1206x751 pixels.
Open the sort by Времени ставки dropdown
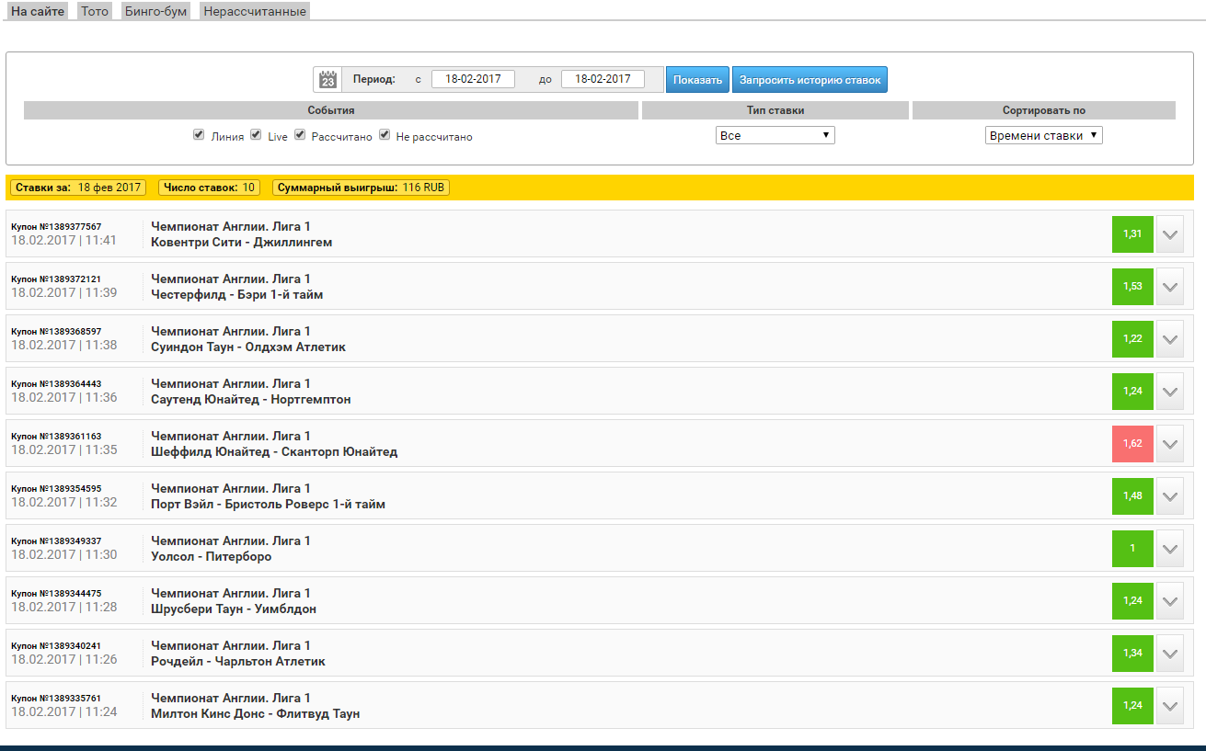point(1043,135)
